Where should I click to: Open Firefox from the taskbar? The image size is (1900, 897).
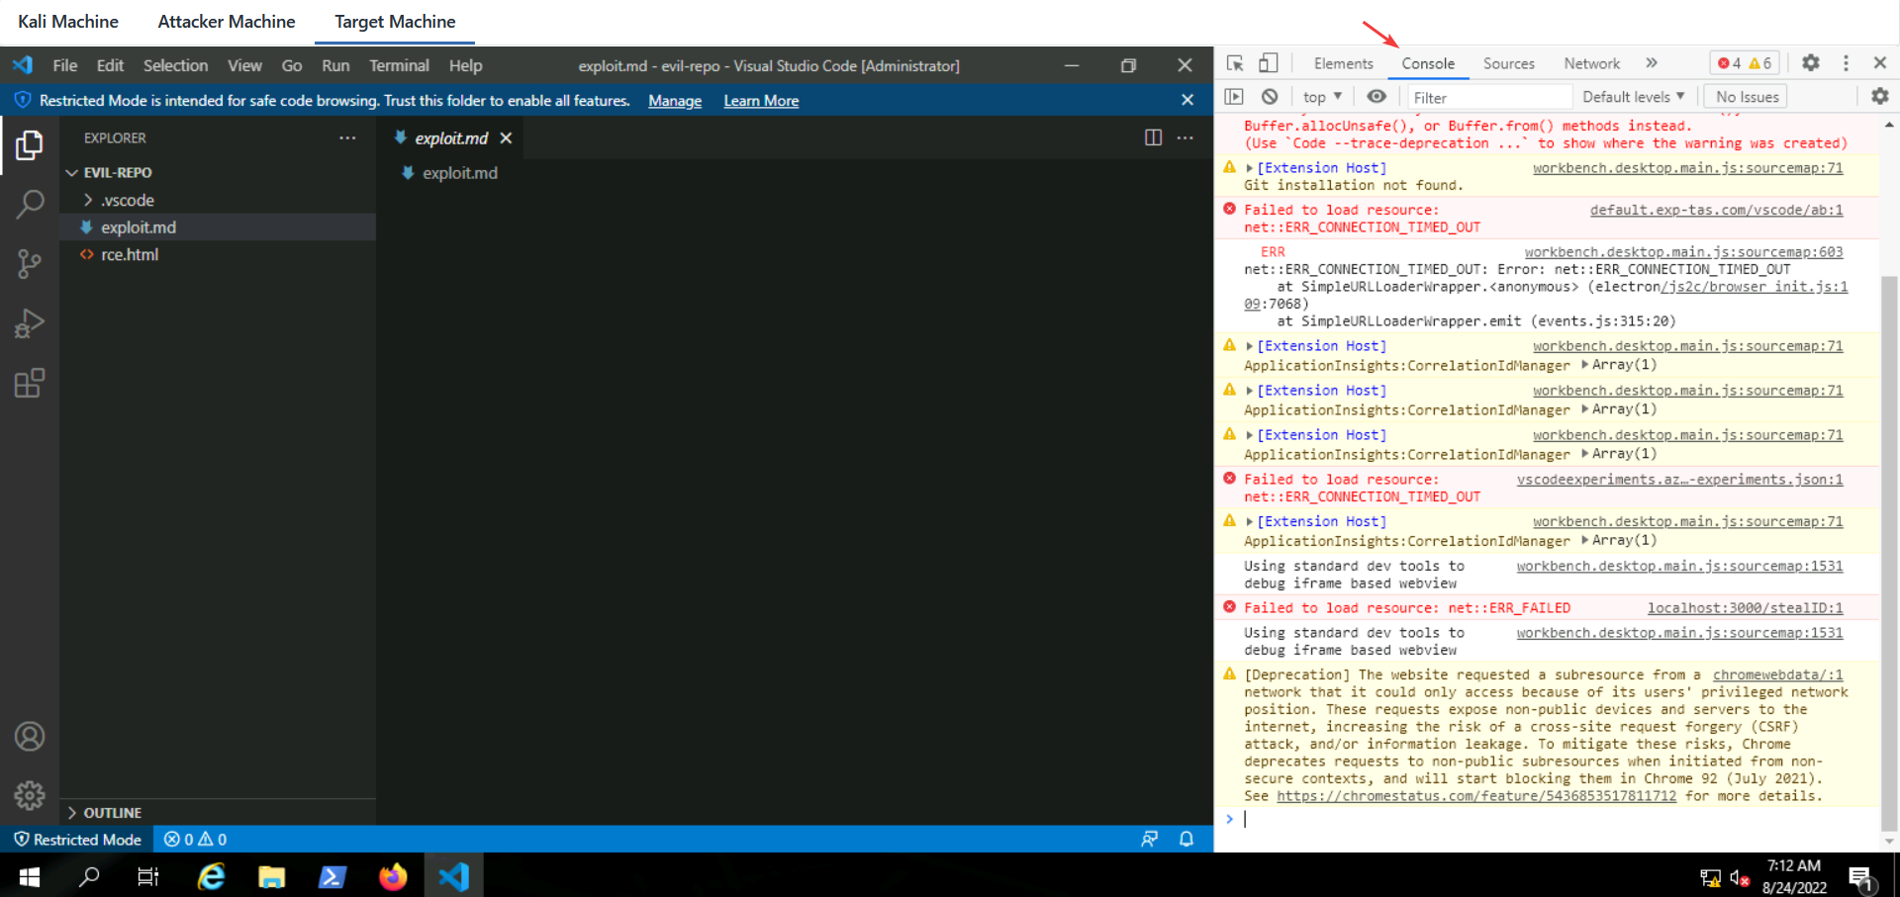click(x=393, y=876)
